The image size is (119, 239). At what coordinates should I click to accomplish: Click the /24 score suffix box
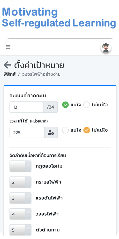click(x=50, y=107)
